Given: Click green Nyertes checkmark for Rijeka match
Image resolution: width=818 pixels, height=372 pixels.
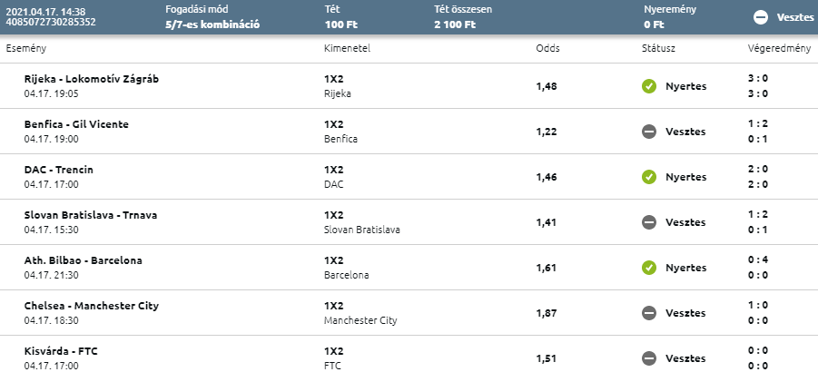Looking at the screenshot, I should pyautogui.click(x=648, y=86).
